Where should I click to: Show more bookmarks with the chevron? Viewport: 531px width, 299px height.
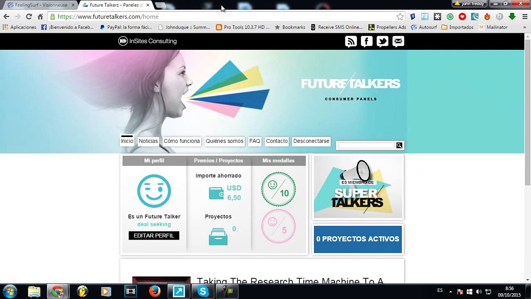pyautogui.click(x=525, y=27)
